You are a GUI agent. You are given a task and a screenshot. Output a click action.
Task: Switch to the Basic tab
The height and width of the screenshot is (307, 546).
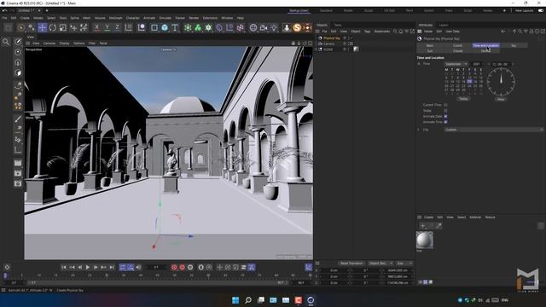[x=430, y=45]
